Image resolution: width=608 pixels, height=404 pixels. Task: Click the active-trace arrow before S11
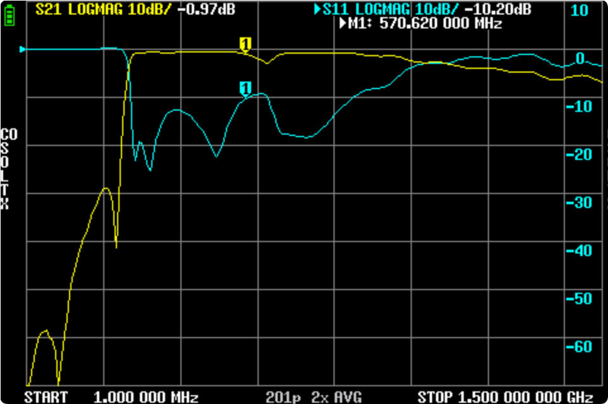(x=318, y=9)
